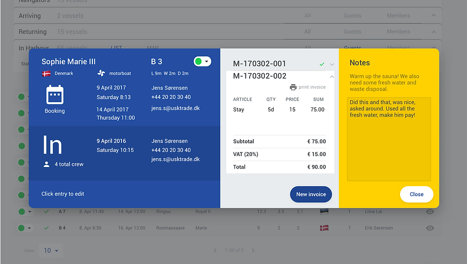Open status dropdown in B 4 row
This screenshot has width=467, height=264.
pos(29,228)
